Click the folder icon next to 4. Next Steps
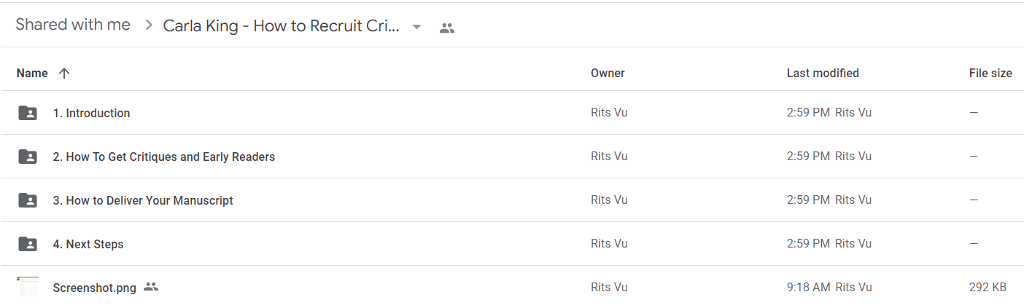The height and width of the screenshot is (308, 1024). point(27,244)
